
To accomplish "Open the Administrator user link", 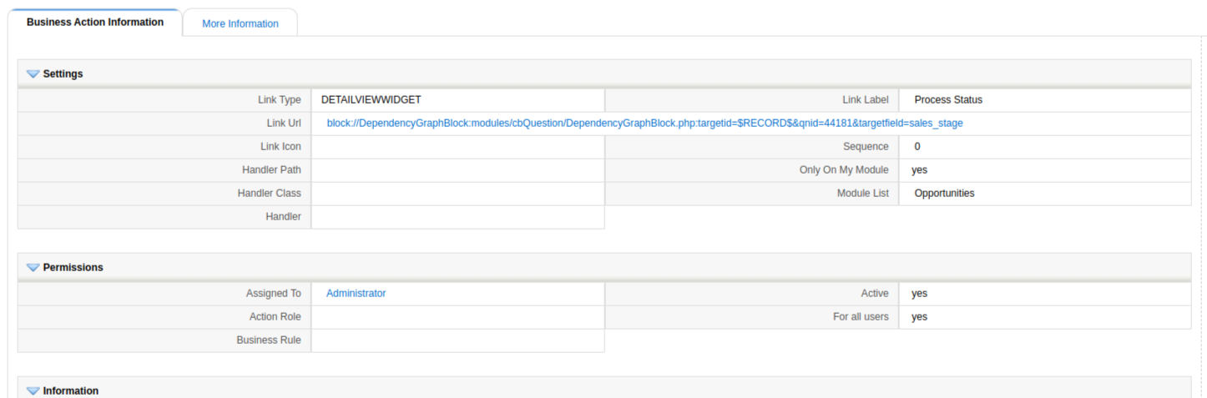I will (356, 294).
